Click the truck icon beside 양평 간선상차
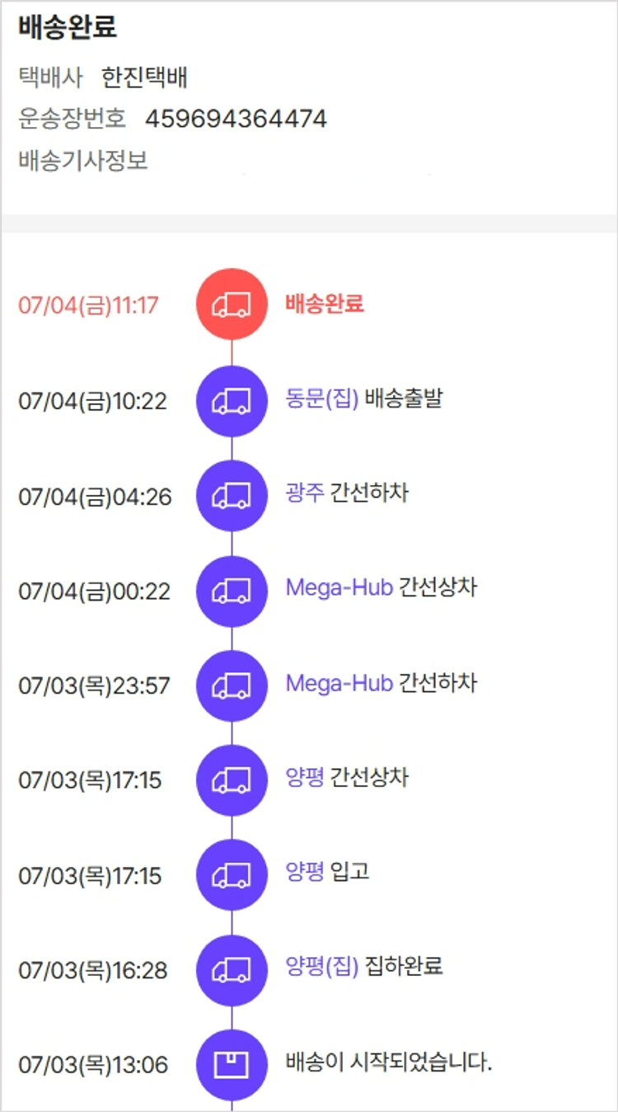618x1112 pixels. pos(232,780)
